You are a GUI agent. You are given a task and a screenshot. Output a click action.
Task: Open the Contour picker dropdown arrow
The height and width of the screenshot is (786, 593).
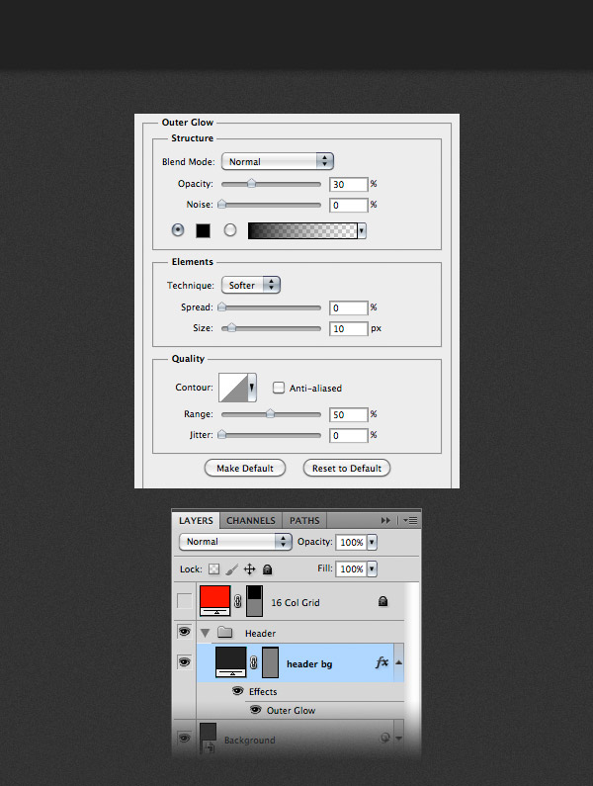pos(252,387)
